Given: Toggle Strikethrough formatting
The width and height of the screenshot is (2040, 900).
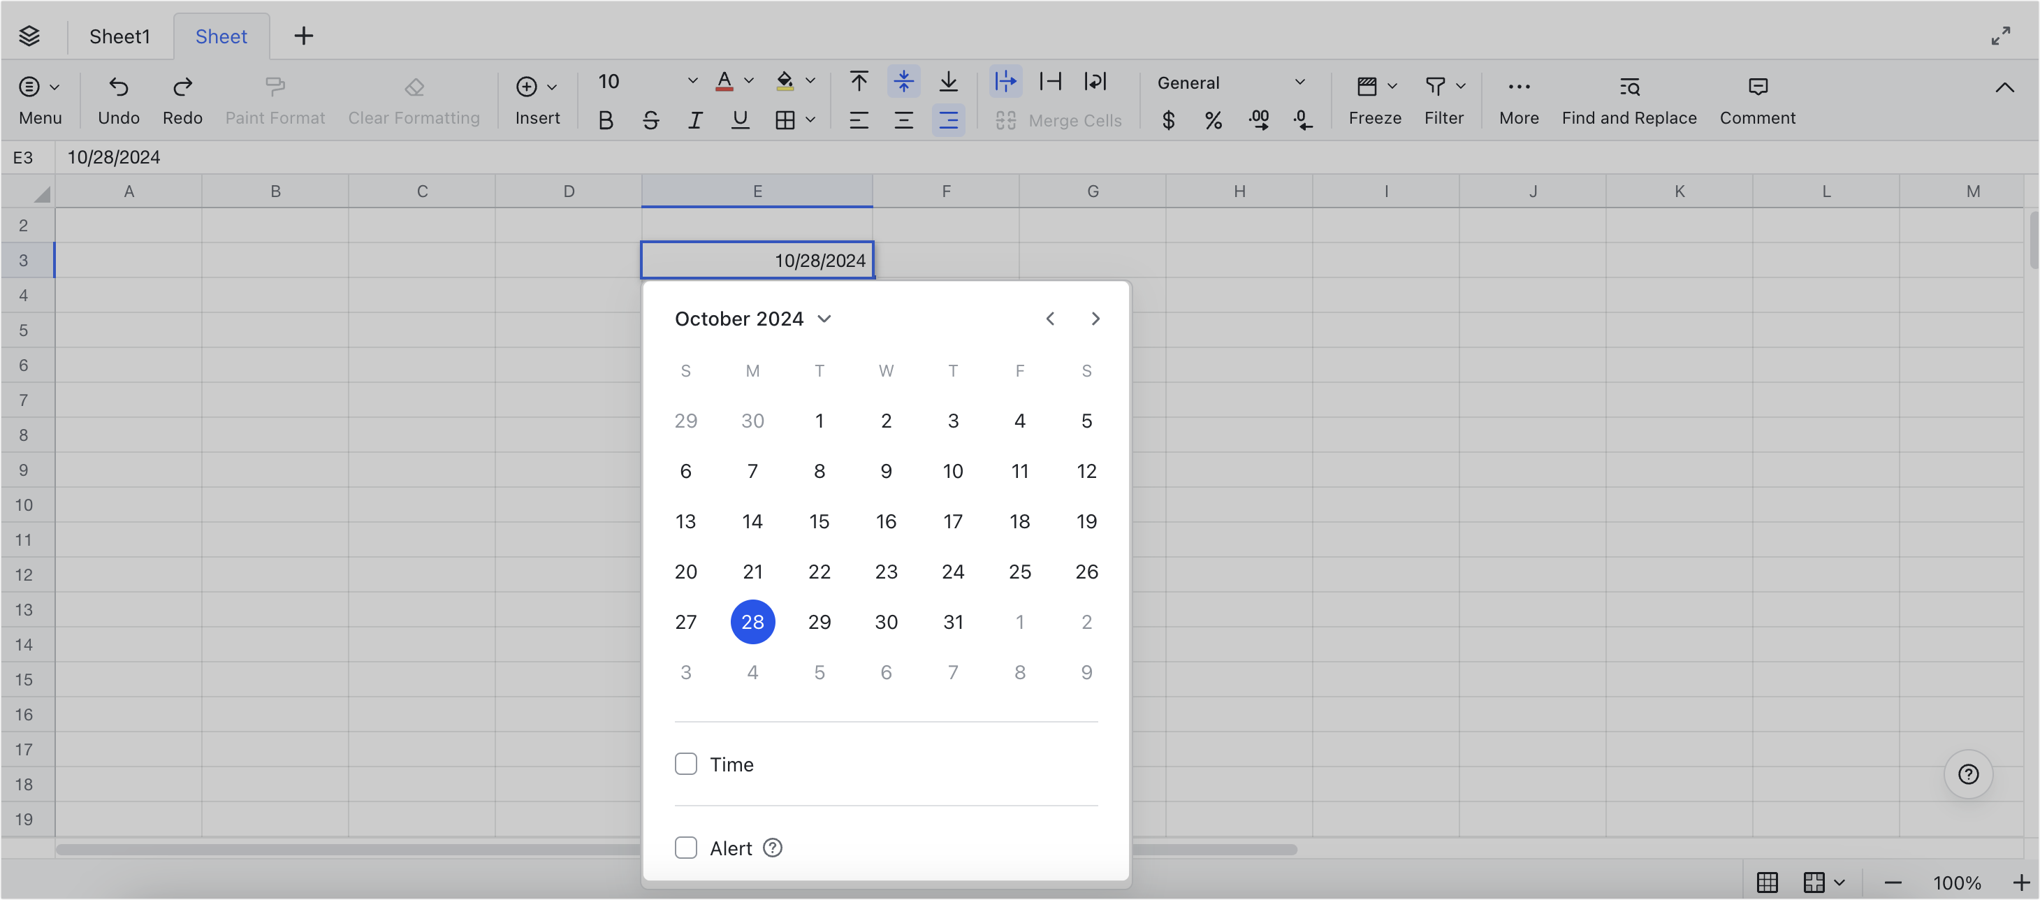Looking at the screenshot, I should pyautogui.click(x=650, y=120).
